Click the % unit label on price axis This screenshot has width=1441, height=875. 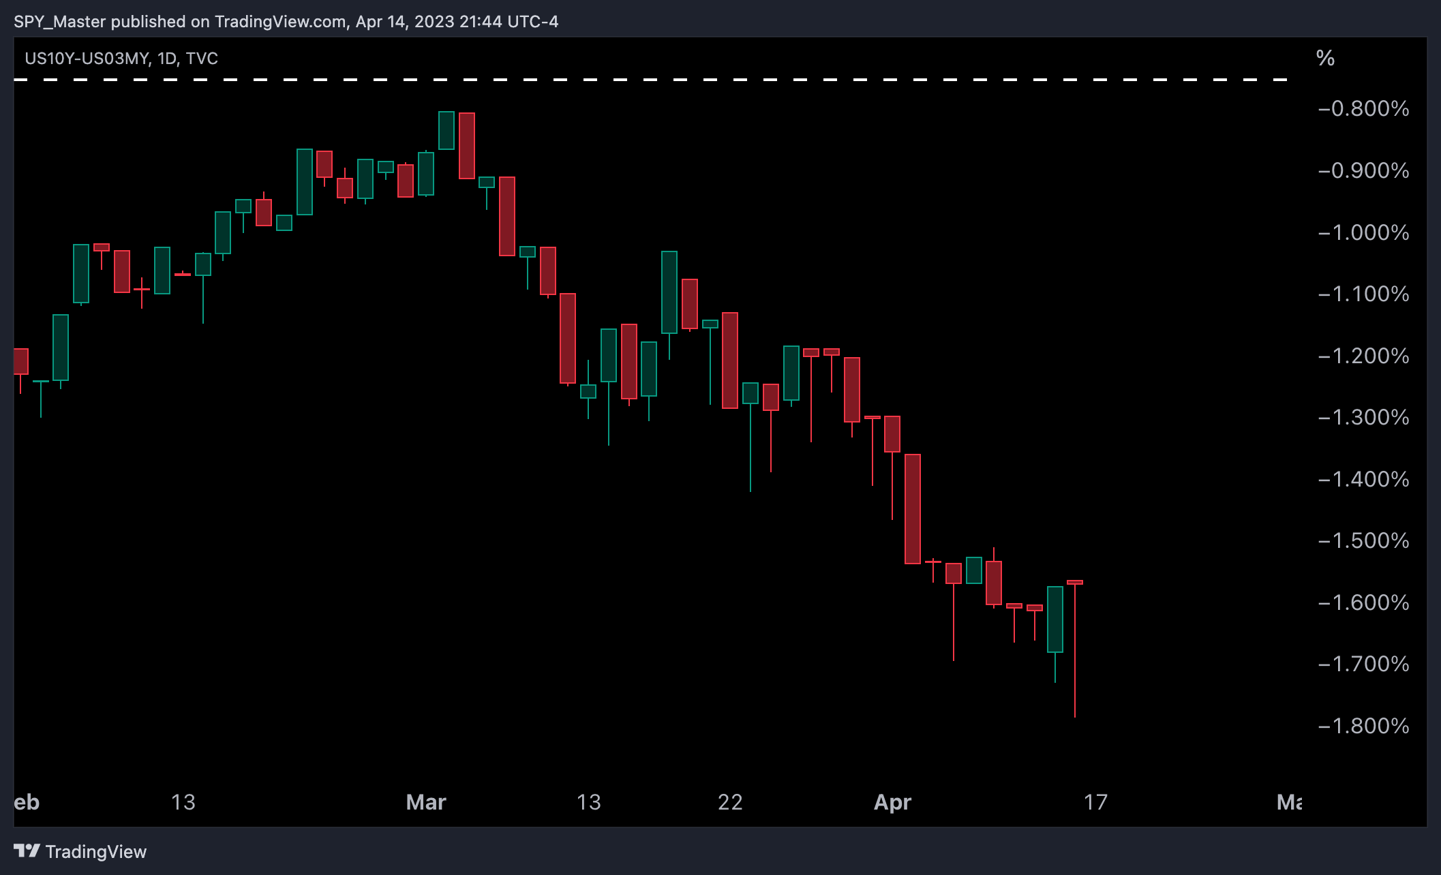tap(1325, 58)
